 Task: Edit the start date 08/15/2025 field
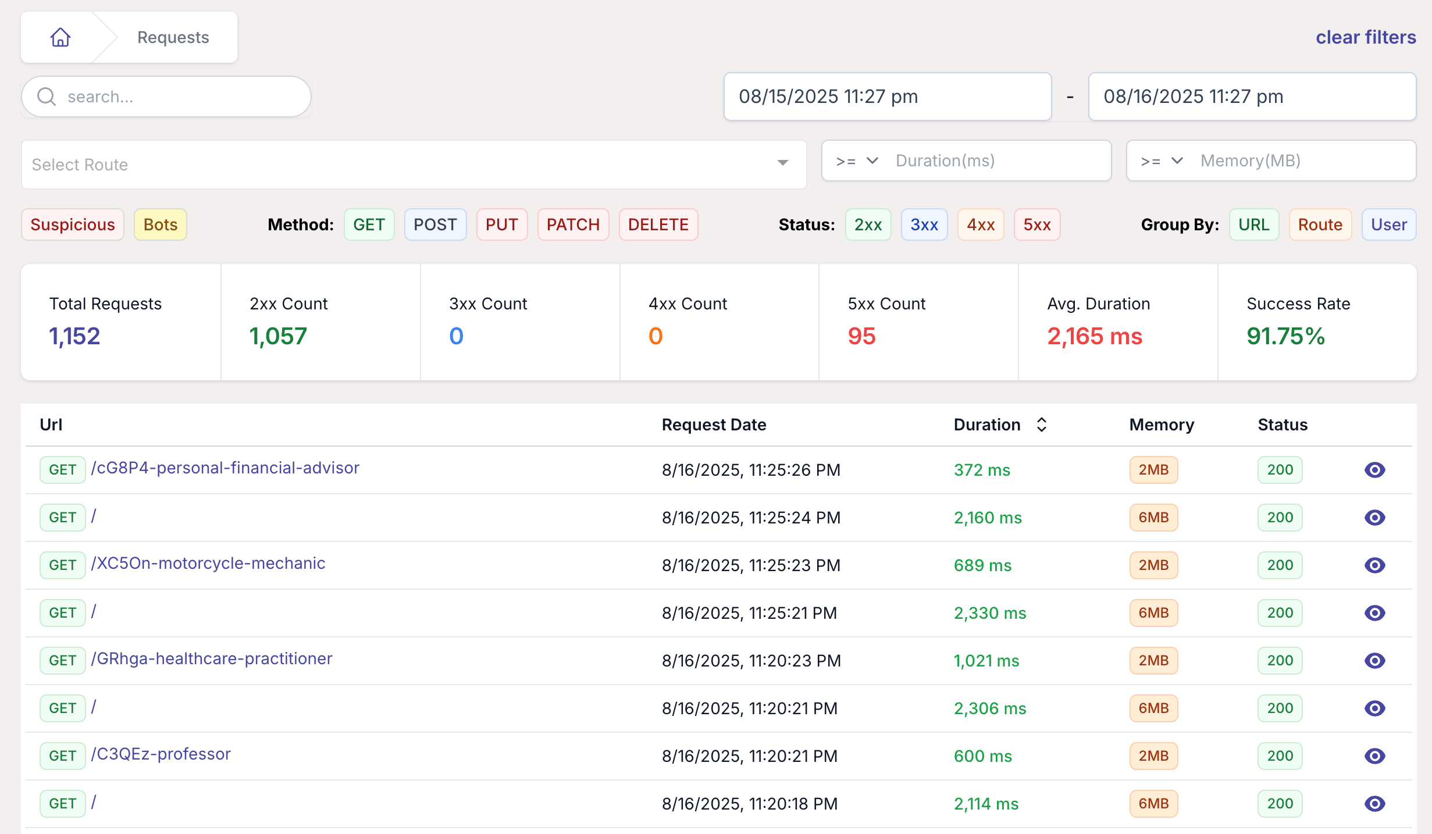(x=888, y=97)
